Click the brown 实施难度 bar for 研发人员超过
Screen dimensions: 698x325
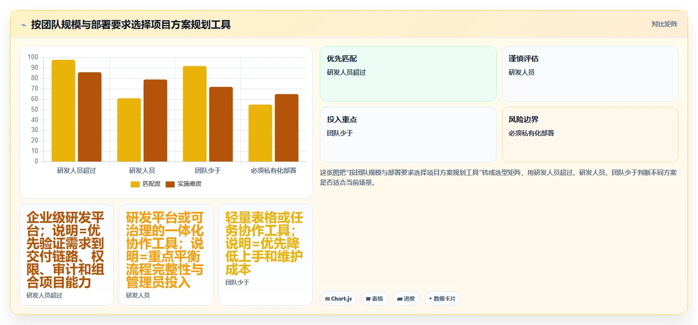coord(90,117)
